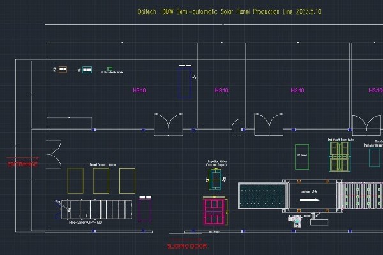Image resolution: width=383 pixels, height=255 pixels.
Task: Select the green and yellow grid machine block
Action: point(340,156)
